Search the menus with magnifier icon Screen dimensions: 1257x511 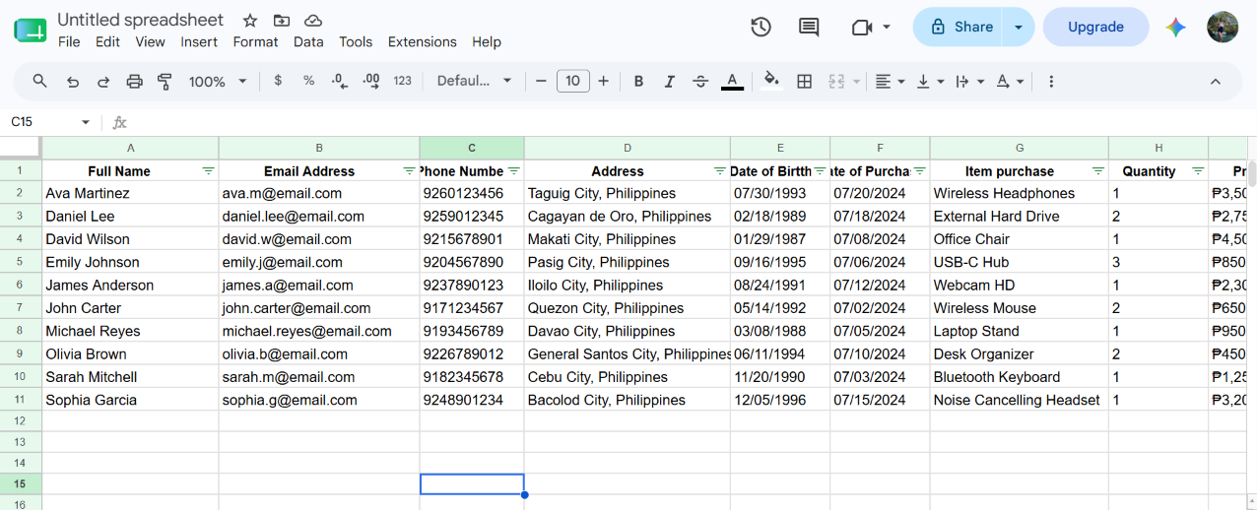coord(40,81)
